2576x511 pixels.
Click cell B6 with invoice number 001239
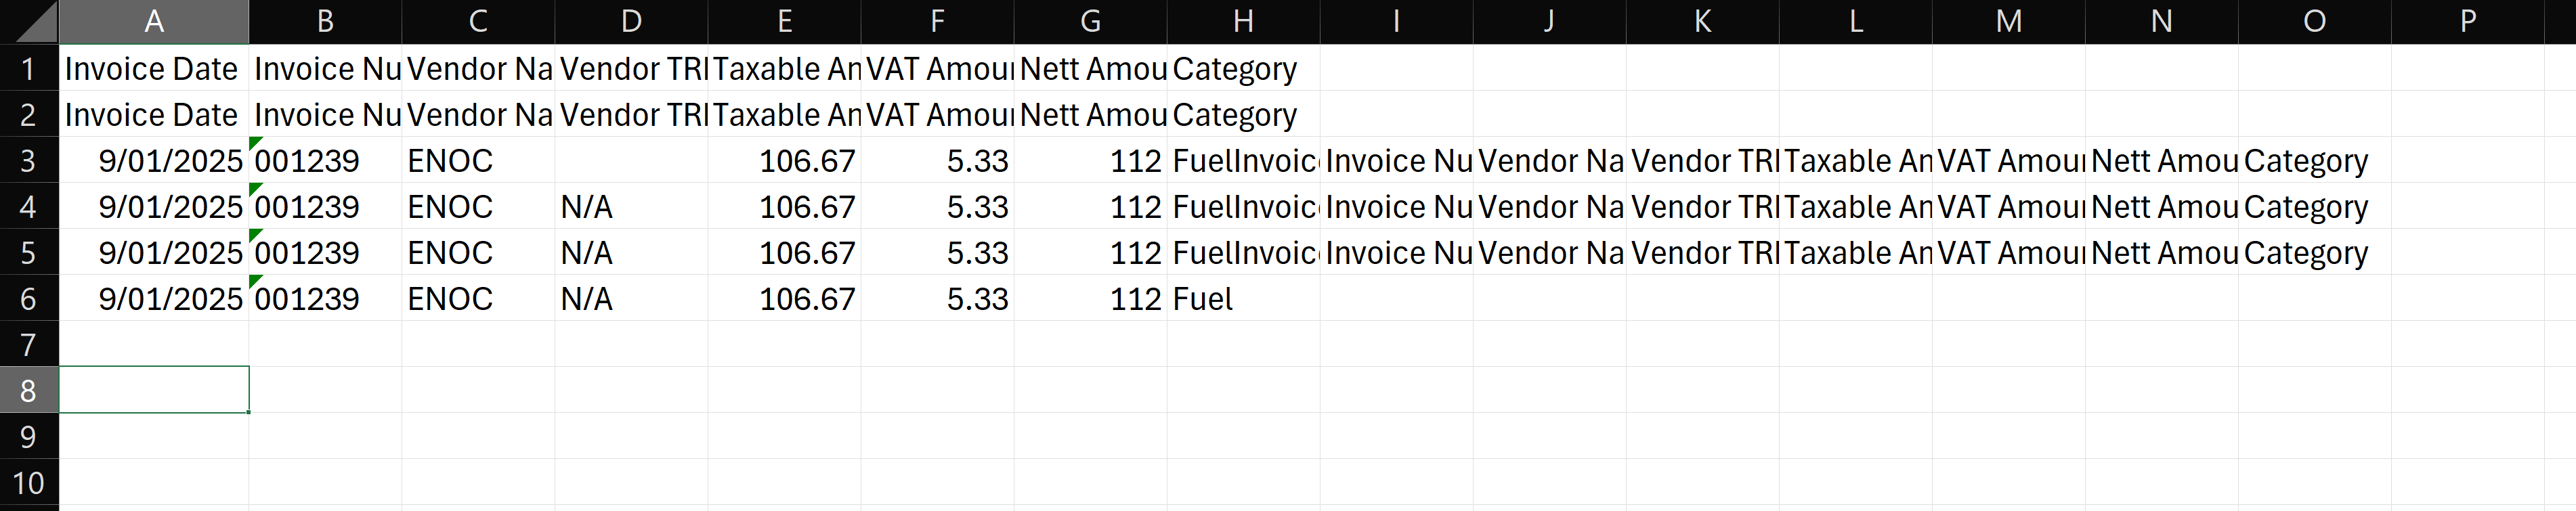(x=325, y=298)
